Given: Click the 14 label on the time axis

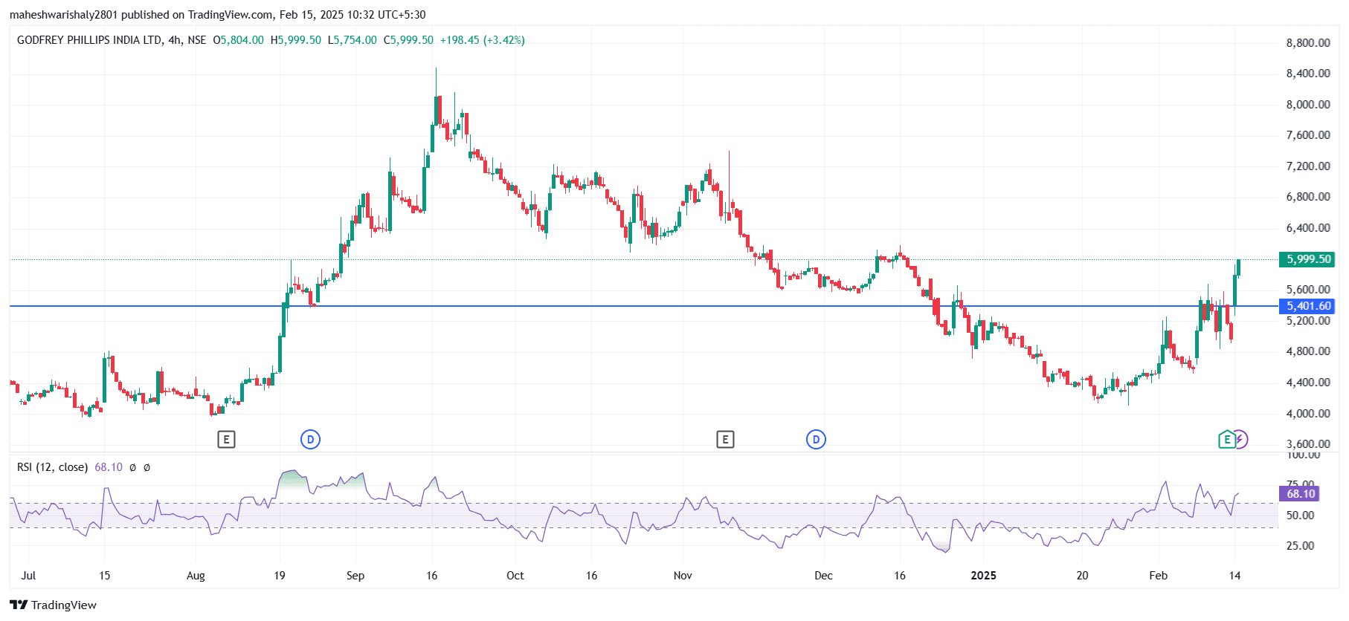Looking at the screenshot, I should 1234,576.
